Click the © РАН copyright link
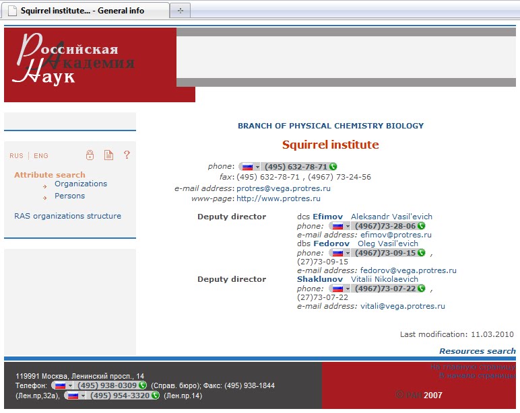Viewport: 520px width, 413px height. point(409,395)
